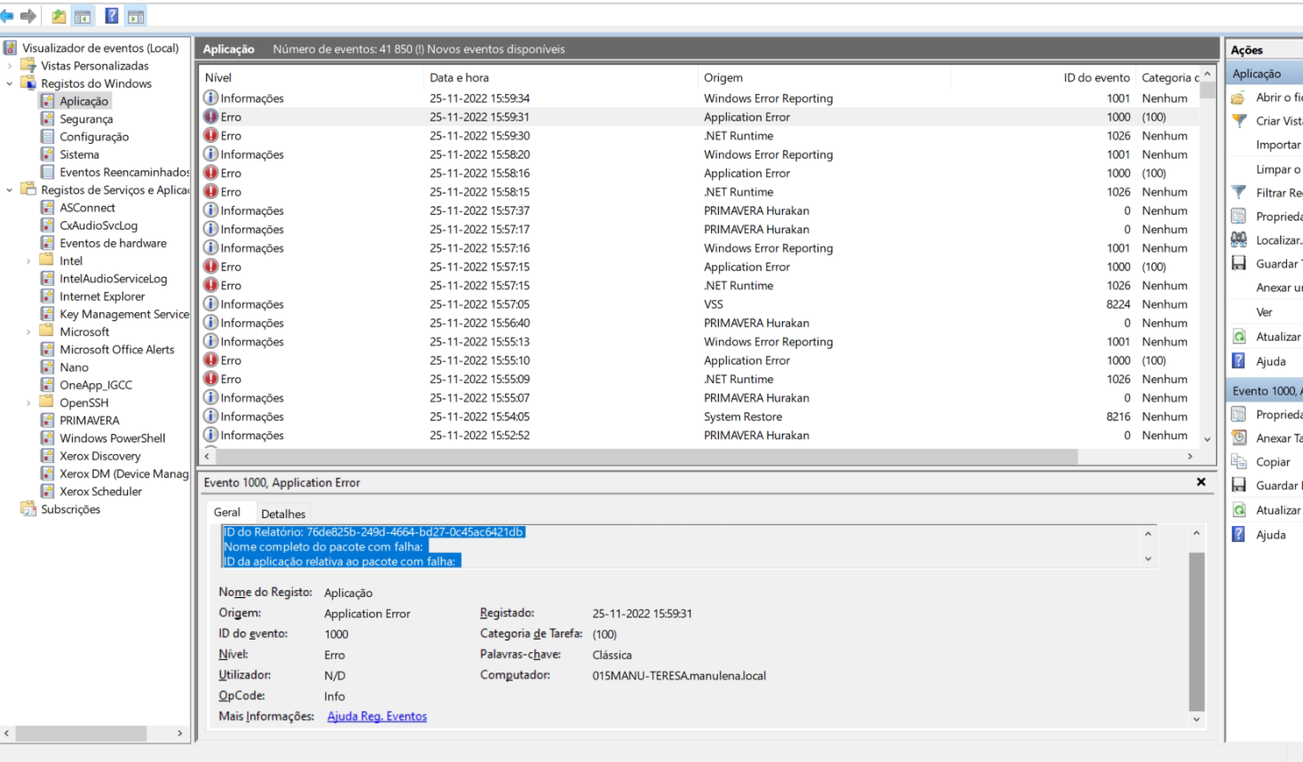Open the Abrir ficheiro folder icon action

(1239, 98)
